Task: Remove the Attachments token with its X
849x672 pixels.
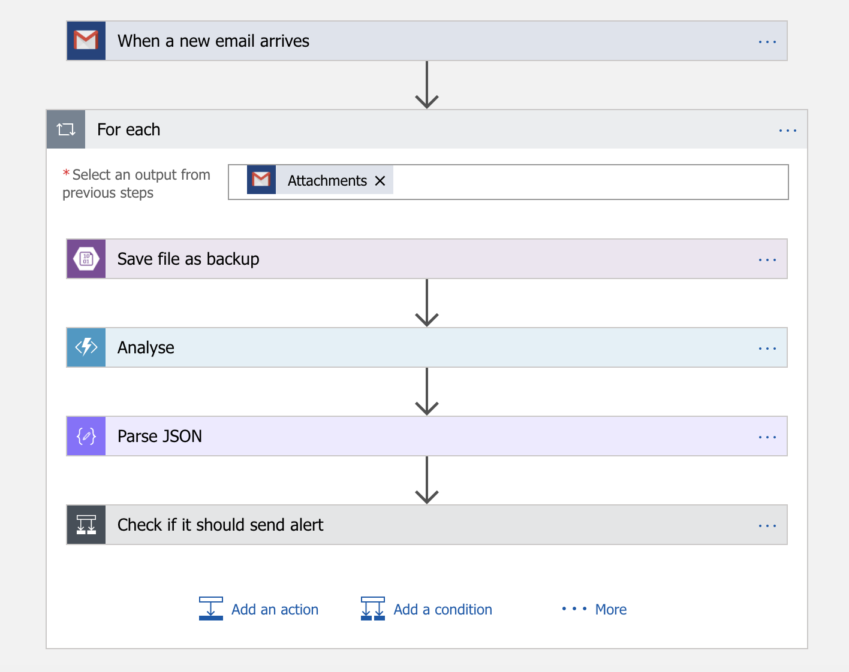Action: click(x=380, y=180)
